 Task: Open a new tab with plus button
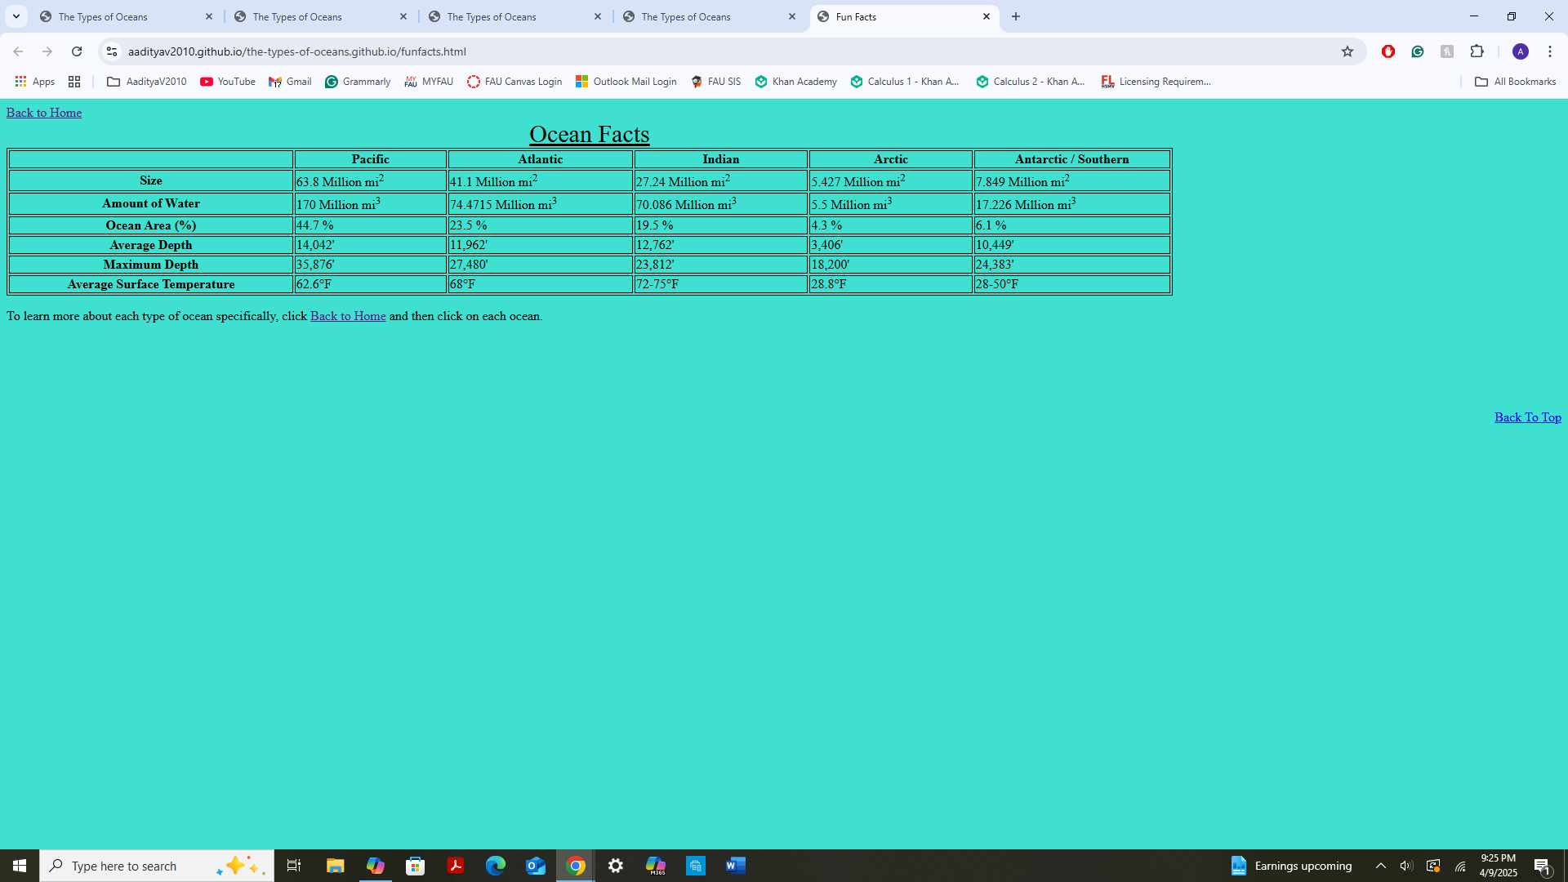point(1015,16)
